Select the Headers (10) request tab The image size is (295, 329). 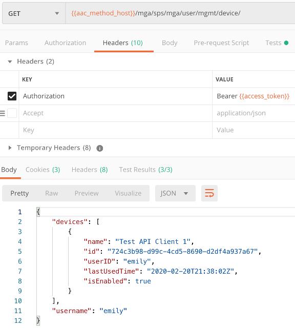123,43
